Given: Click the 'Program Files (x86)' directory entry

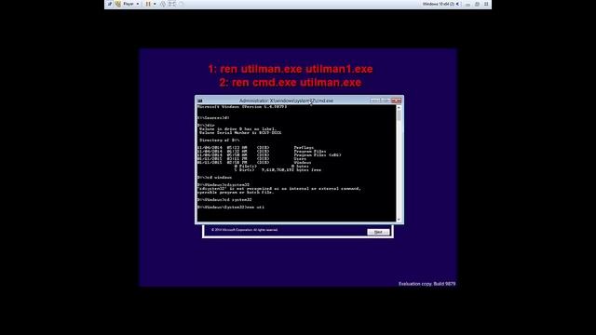Looking at the screenshot, I should pyautogui.click(x=318, y=155).
